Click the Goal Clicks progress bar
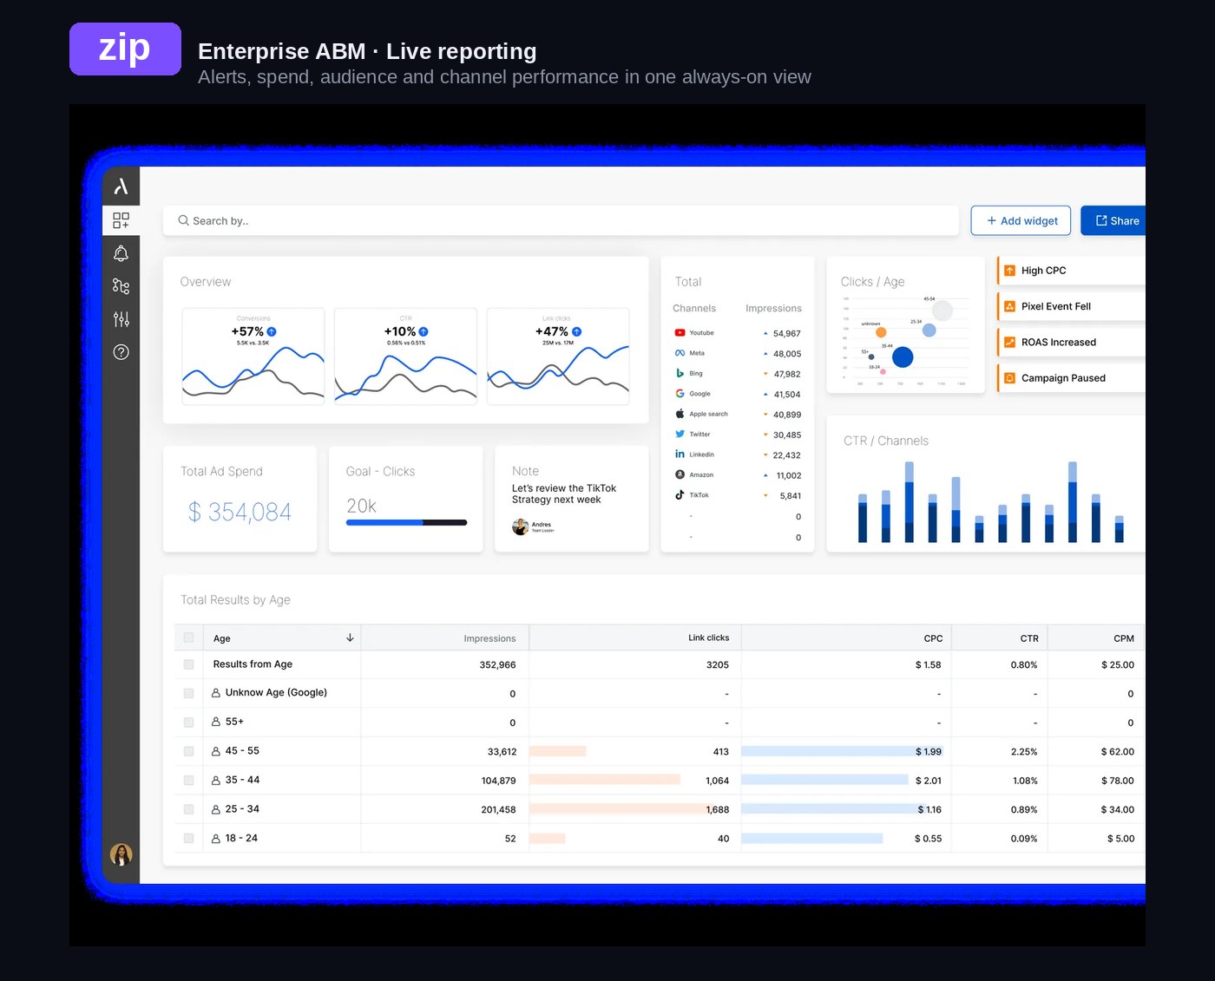Image resolution: width=1215 pixels, height=981 pixels. point(406,522)
